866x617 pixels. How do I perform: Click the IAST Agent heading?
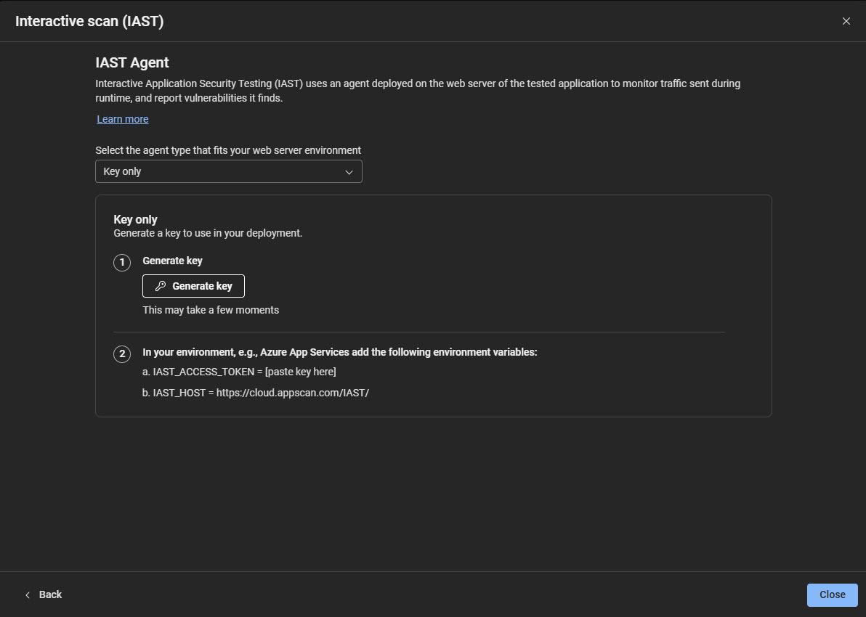coord(132,63)
